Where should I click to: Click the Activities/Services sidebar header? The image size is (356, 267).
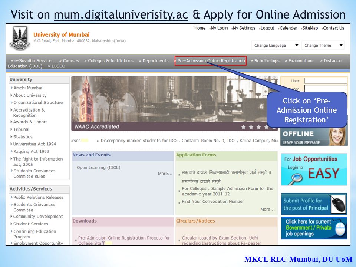click(x=31, y=189)
